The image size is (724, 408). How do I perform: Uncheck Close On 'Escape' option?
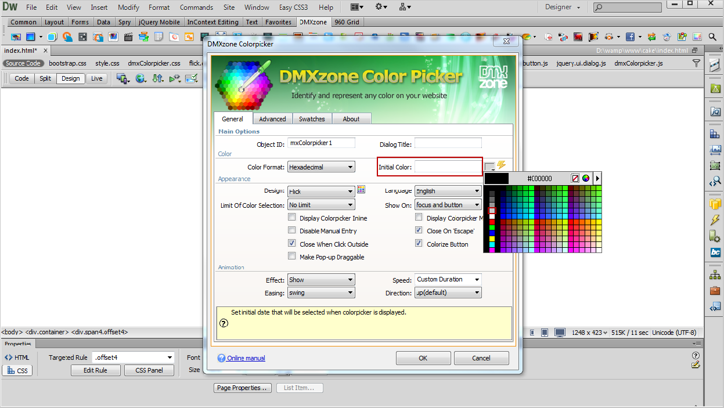coord(419,230)
